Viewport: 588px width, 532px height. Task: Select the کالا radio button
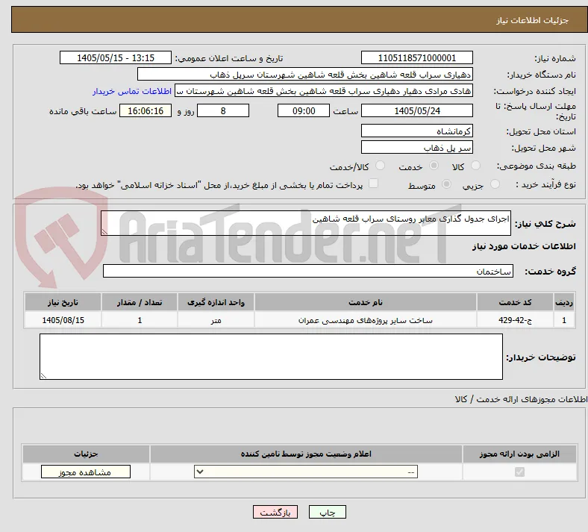click(x=475, y=166)
